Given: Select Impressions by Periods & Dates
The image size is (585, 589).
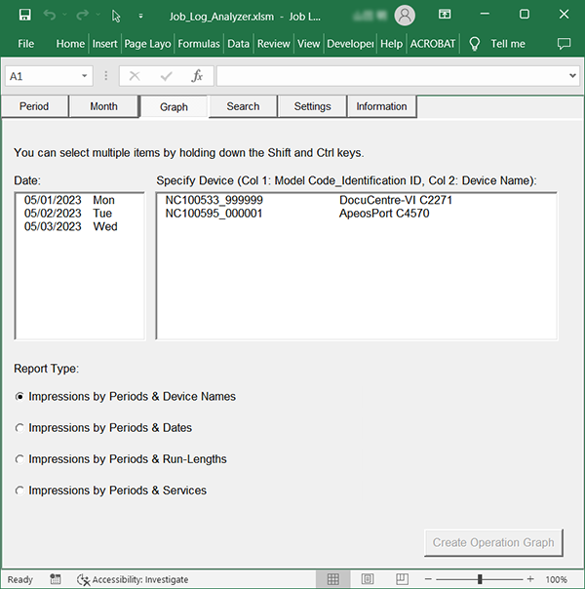Looking at the screenshot, I should tap(103, 427).
